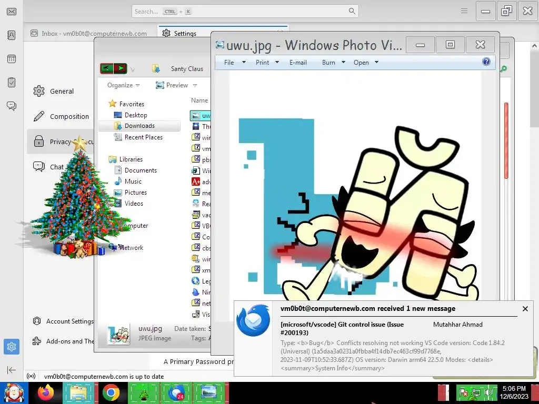Open Account Settings link
Screen dimensions: 539x404
tap(63, 321)
